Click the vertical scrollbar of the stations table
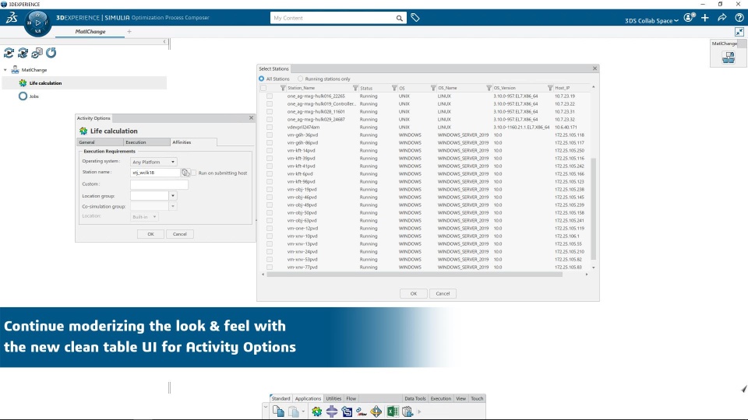The width and height of the screenshot is (748, 420). pyautogui.click(x=594, y=208)
